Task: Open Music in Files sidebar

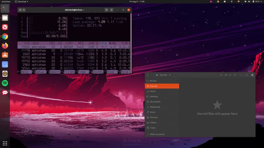Action: pyautogui.click(x=162, y=112)
